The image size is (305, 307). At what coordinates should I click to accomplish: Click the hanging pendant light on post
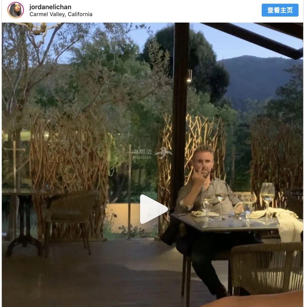189,75
